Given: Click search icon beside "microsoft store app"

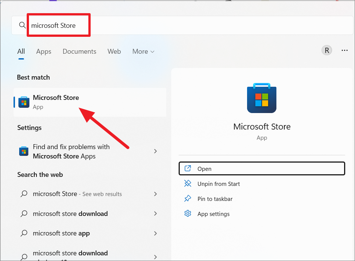Looking at the screenshot, I should 24,233.
